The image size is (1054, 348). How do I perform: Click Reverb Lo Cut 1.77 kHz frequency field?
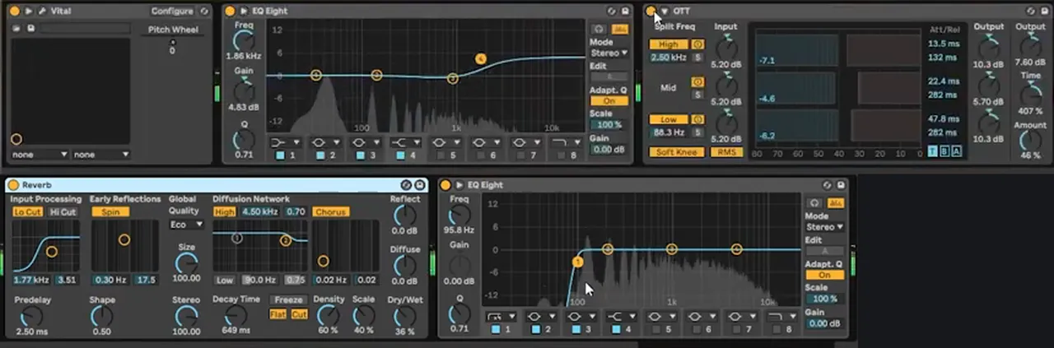tap(31, 280)
